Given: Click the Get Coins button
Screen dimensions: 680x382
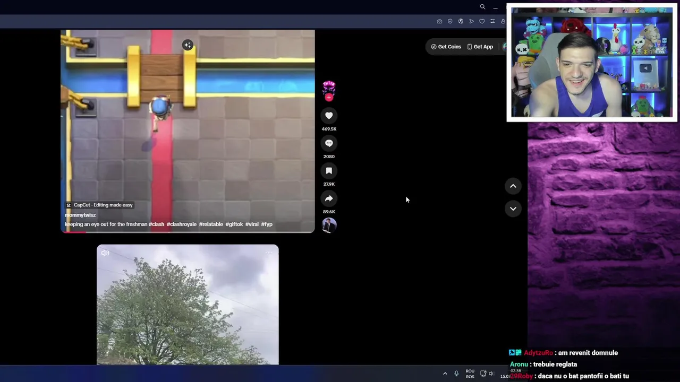Looking at the screenshot, I should click(446, 47).
